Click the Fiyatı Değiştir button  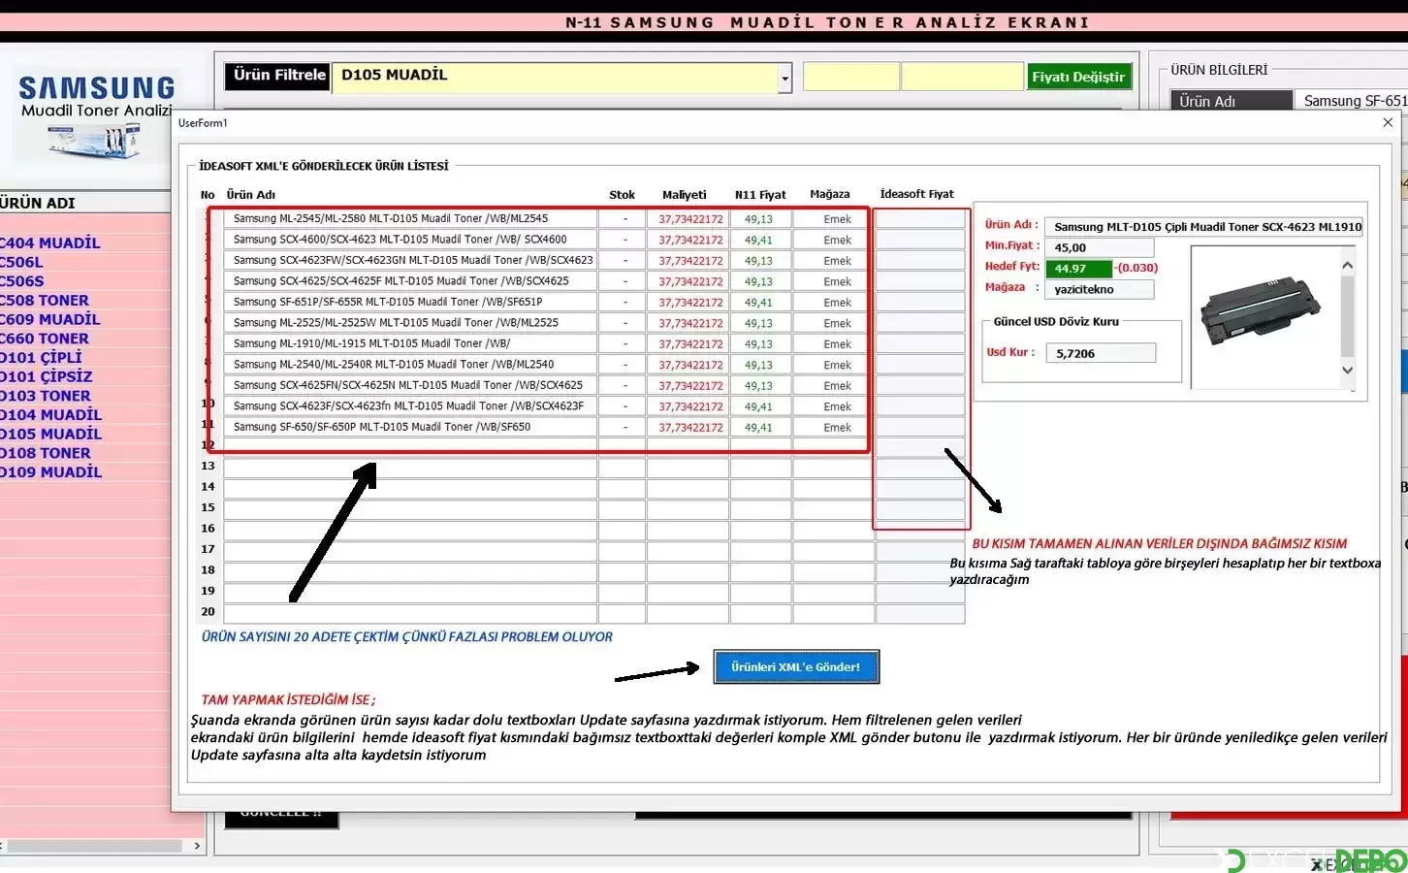click(1078, 77)
